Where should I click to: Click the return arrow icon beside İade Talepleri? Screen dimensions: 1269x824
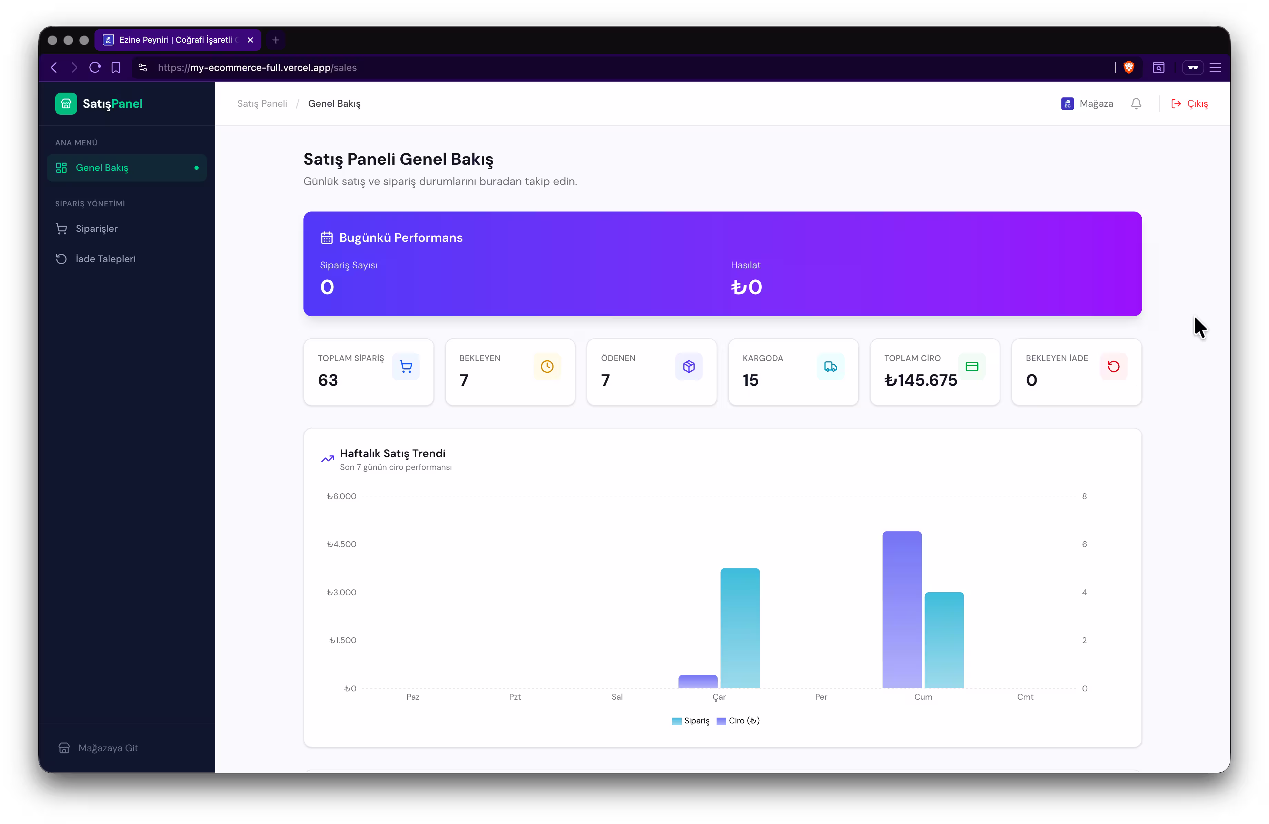pos(61,259)
